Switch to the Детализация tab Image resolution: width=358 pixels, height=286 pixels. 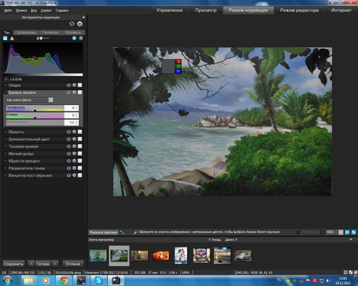(26, 32)
